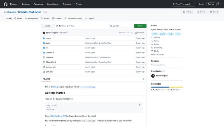Expand the Solutions menu
This screenshot has width=224, height=126.
(26, 4)
